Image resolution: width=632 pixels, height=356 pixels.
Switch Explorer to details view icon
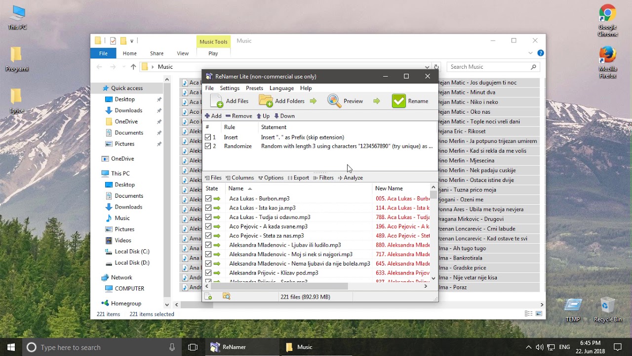529,314
